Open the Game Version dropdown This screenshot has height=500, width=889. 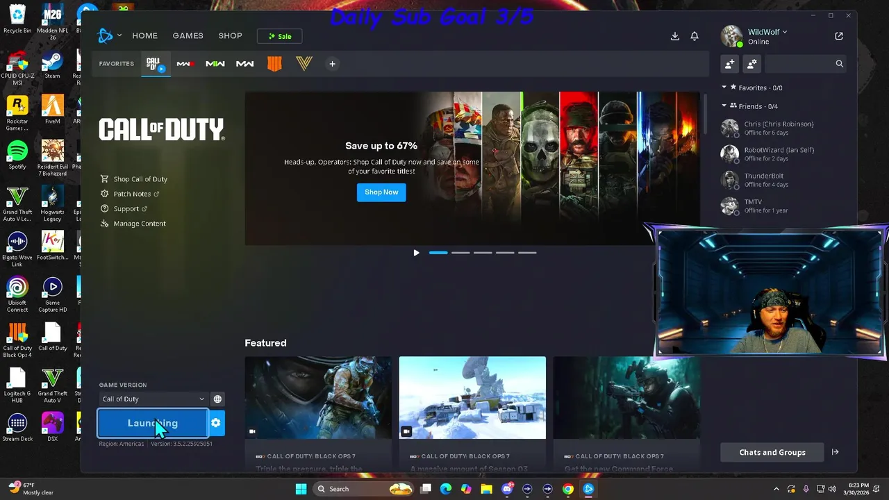[x=153, y=399]
